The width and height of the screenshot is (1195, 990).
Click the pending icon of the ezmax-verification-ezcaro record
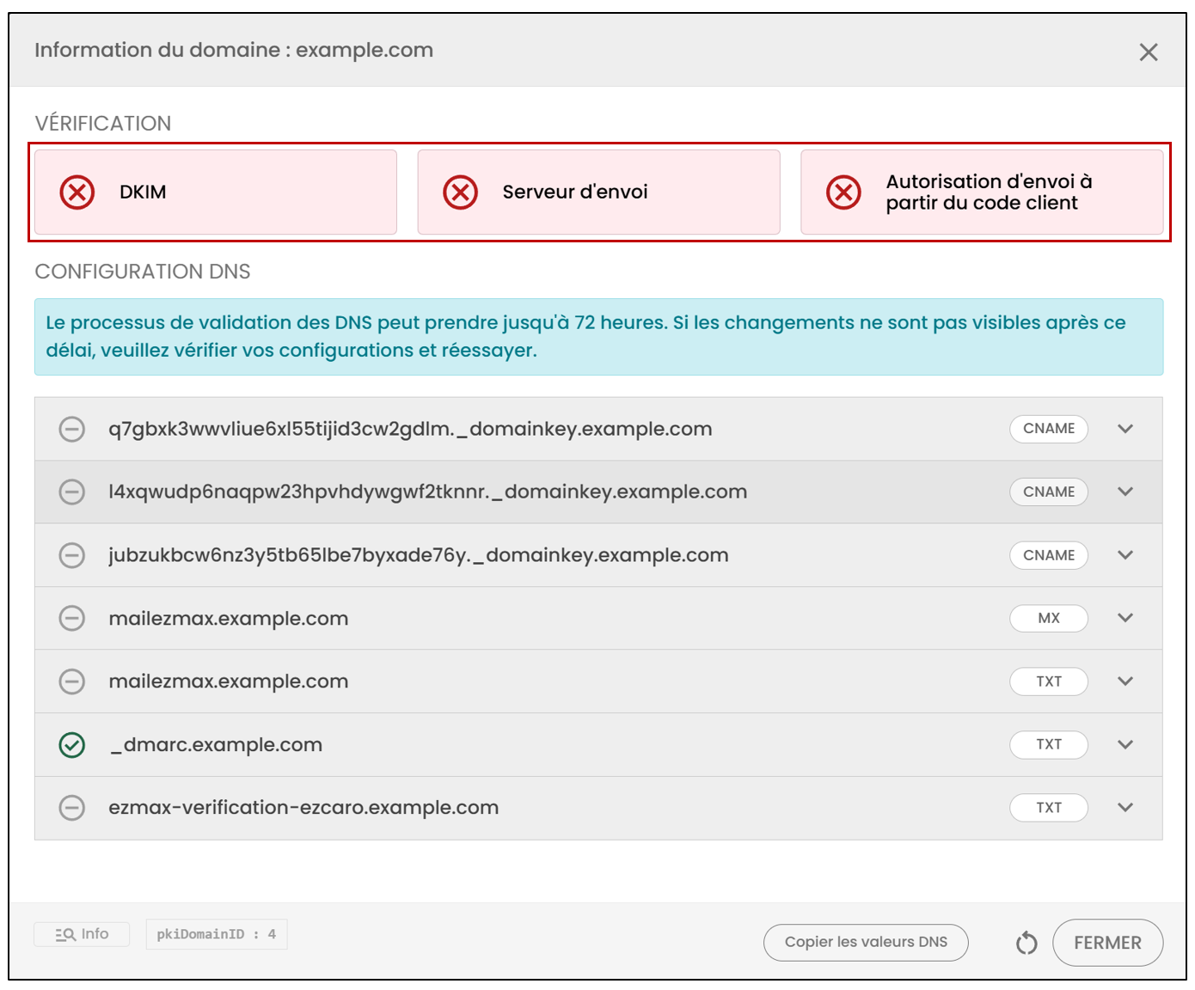(72, 808)
